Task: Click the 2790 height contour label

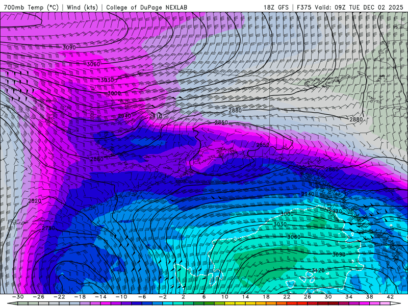Action: coord(48,228)
